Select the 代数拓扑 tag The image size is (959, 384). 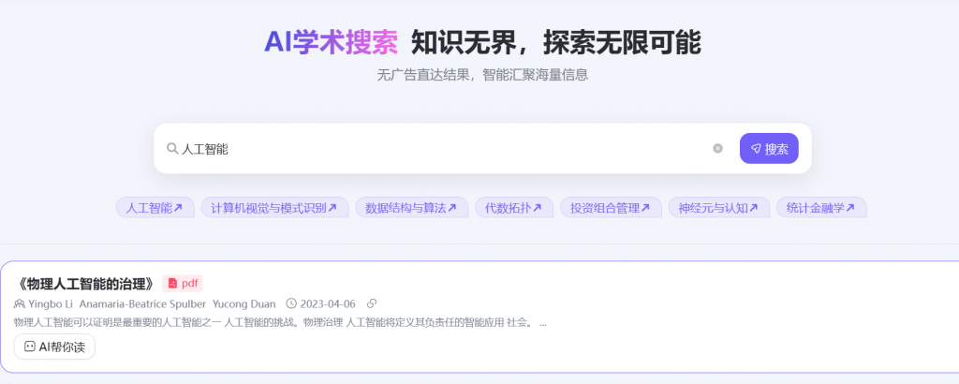514,208
